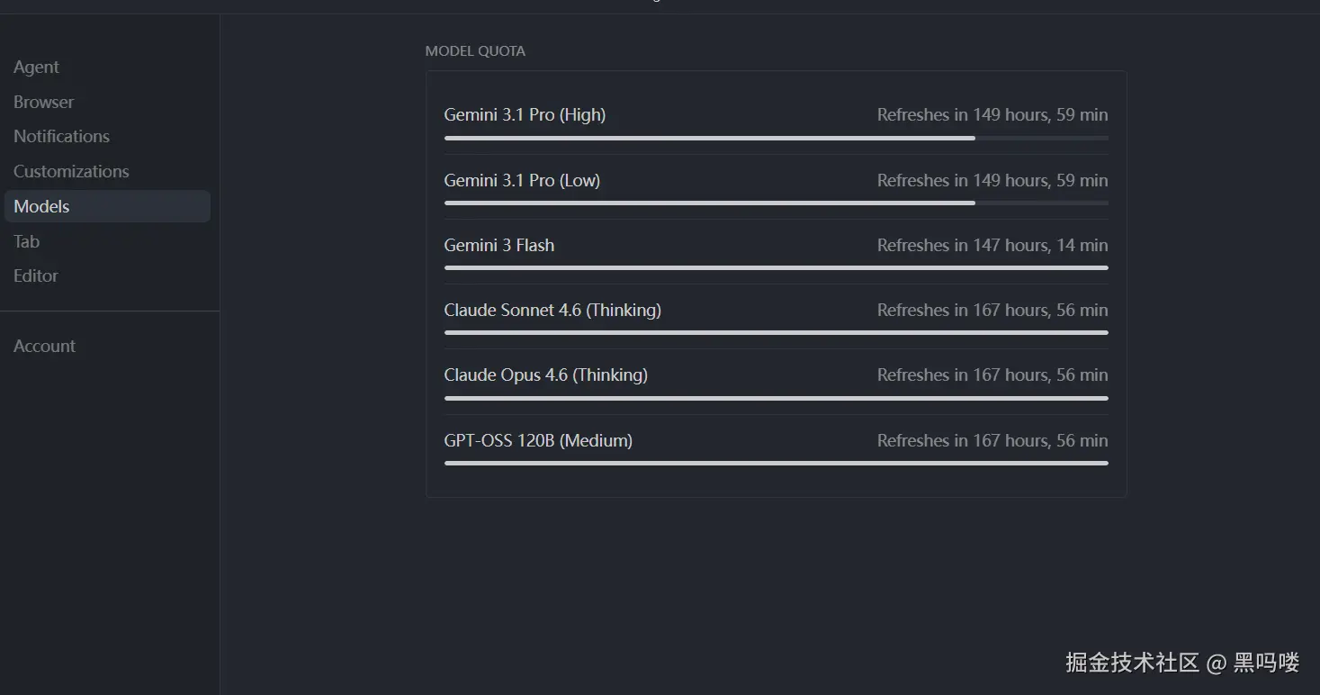Switch to the Editor settings section
Viewport: 1320px width, 695px height.
[35, 276]
